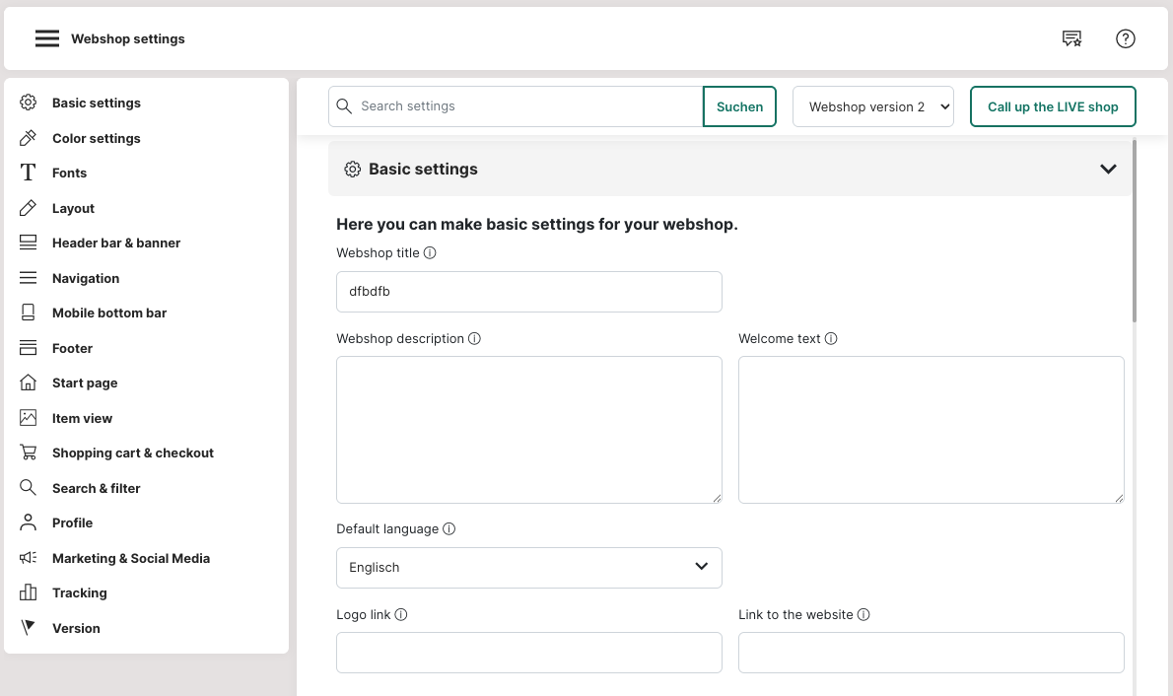Open the Webshop version 2 dropdown

point(873,106)
